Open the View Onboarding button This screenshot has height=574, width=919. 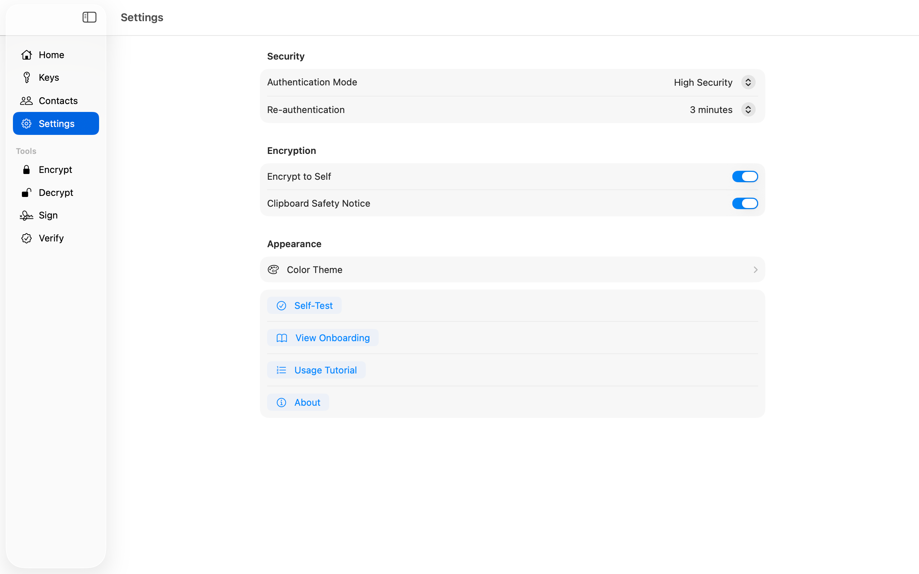(x=323, y=338)
